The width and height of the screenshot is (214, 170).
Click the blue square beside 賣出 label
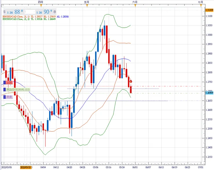(x=5, y=89)
